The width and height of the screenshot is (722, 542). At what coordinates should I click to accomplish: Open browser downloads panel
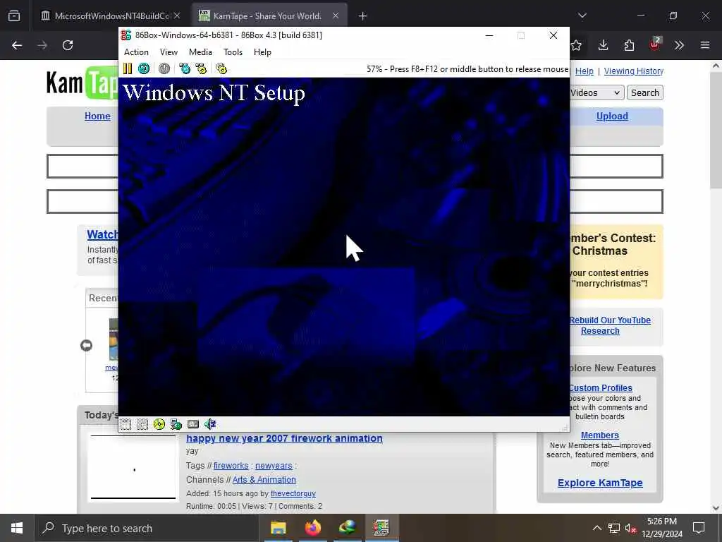(604, 45)
